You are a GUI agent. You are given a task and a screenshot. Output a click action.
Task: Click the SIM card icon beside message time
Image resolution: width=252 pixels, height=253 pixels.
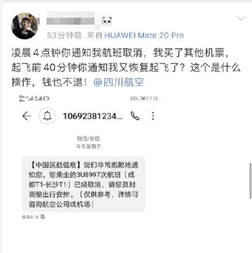(43, 217)
